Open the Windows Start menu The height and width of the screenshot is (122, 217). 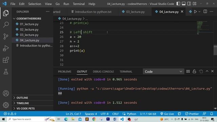coord(3,119)
